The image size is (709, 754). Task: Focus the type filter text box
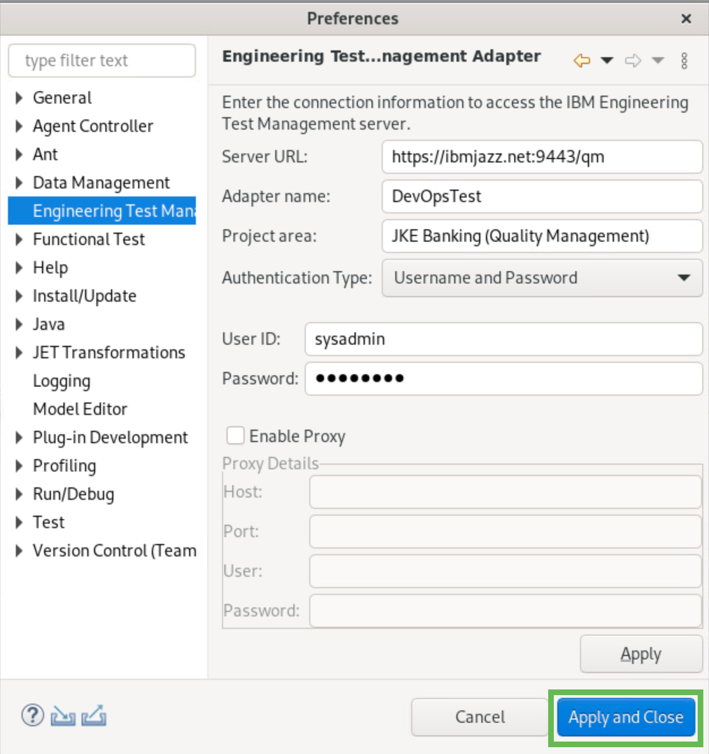[x=102, y=61]
